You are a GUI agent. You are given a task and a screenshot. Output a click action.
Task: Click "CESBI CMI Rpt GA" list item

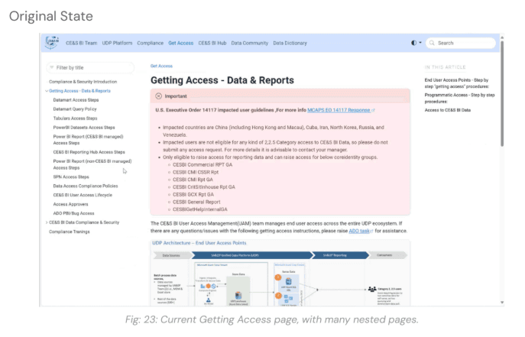click(193, 180)
